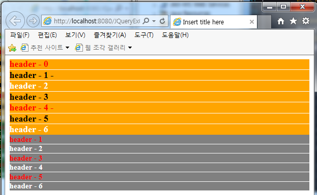Expand the 추천 사이트 dropdown arrow
Screen dimensions: 317x195
point(67,48)
